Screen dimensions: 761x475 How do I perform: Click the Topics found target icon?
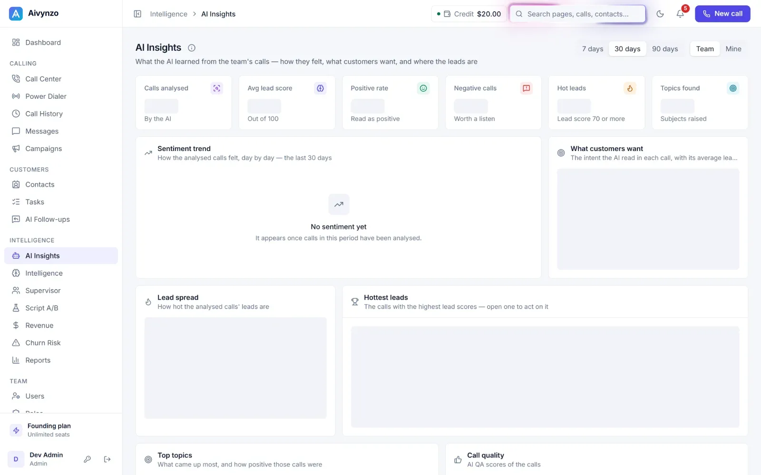coord(733,88)
